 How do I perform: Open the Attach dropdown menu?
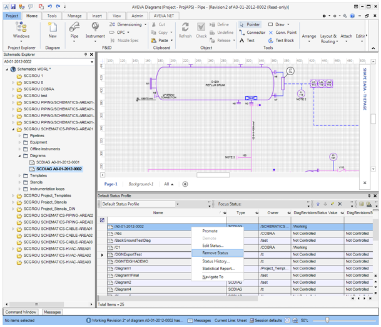click(x=346, y=38)
